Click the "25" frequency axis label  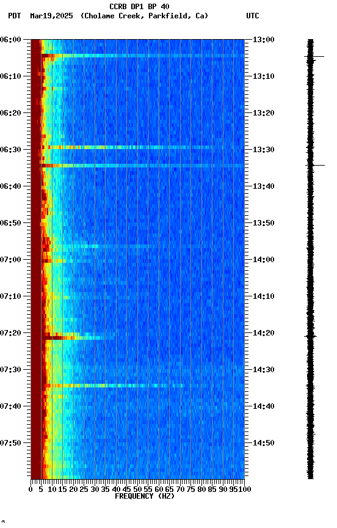click(84, 490)
